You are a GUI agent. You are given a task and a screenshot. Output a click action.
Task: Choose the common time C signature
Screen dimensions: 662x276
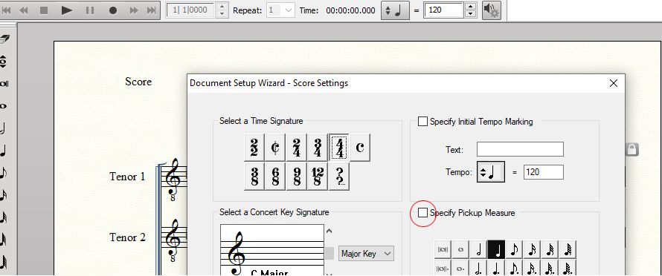click(360, 148)
